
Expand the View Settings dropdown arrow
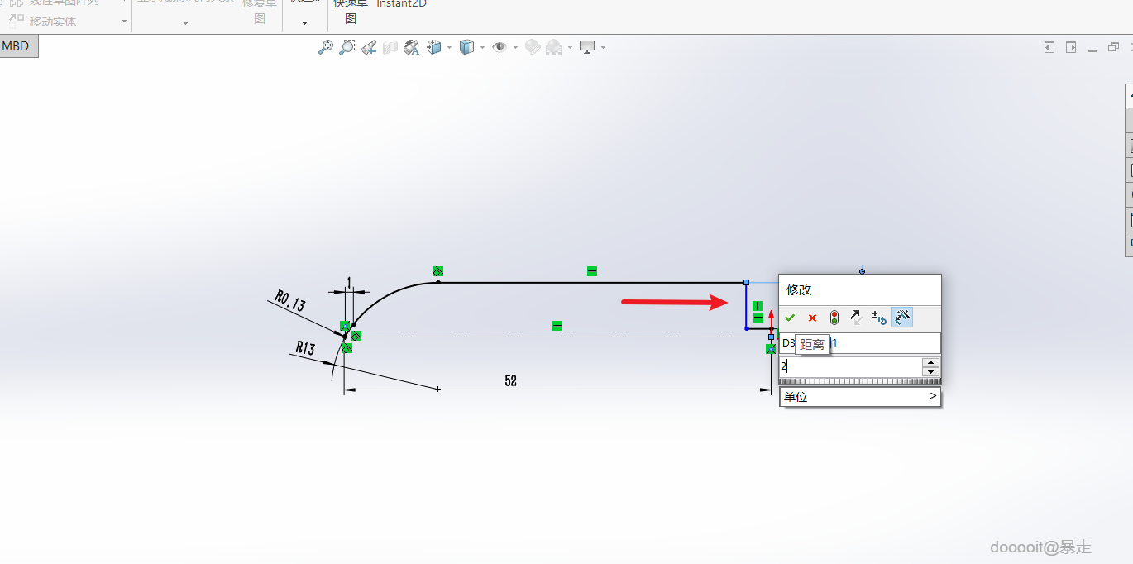tap(604, 48)
